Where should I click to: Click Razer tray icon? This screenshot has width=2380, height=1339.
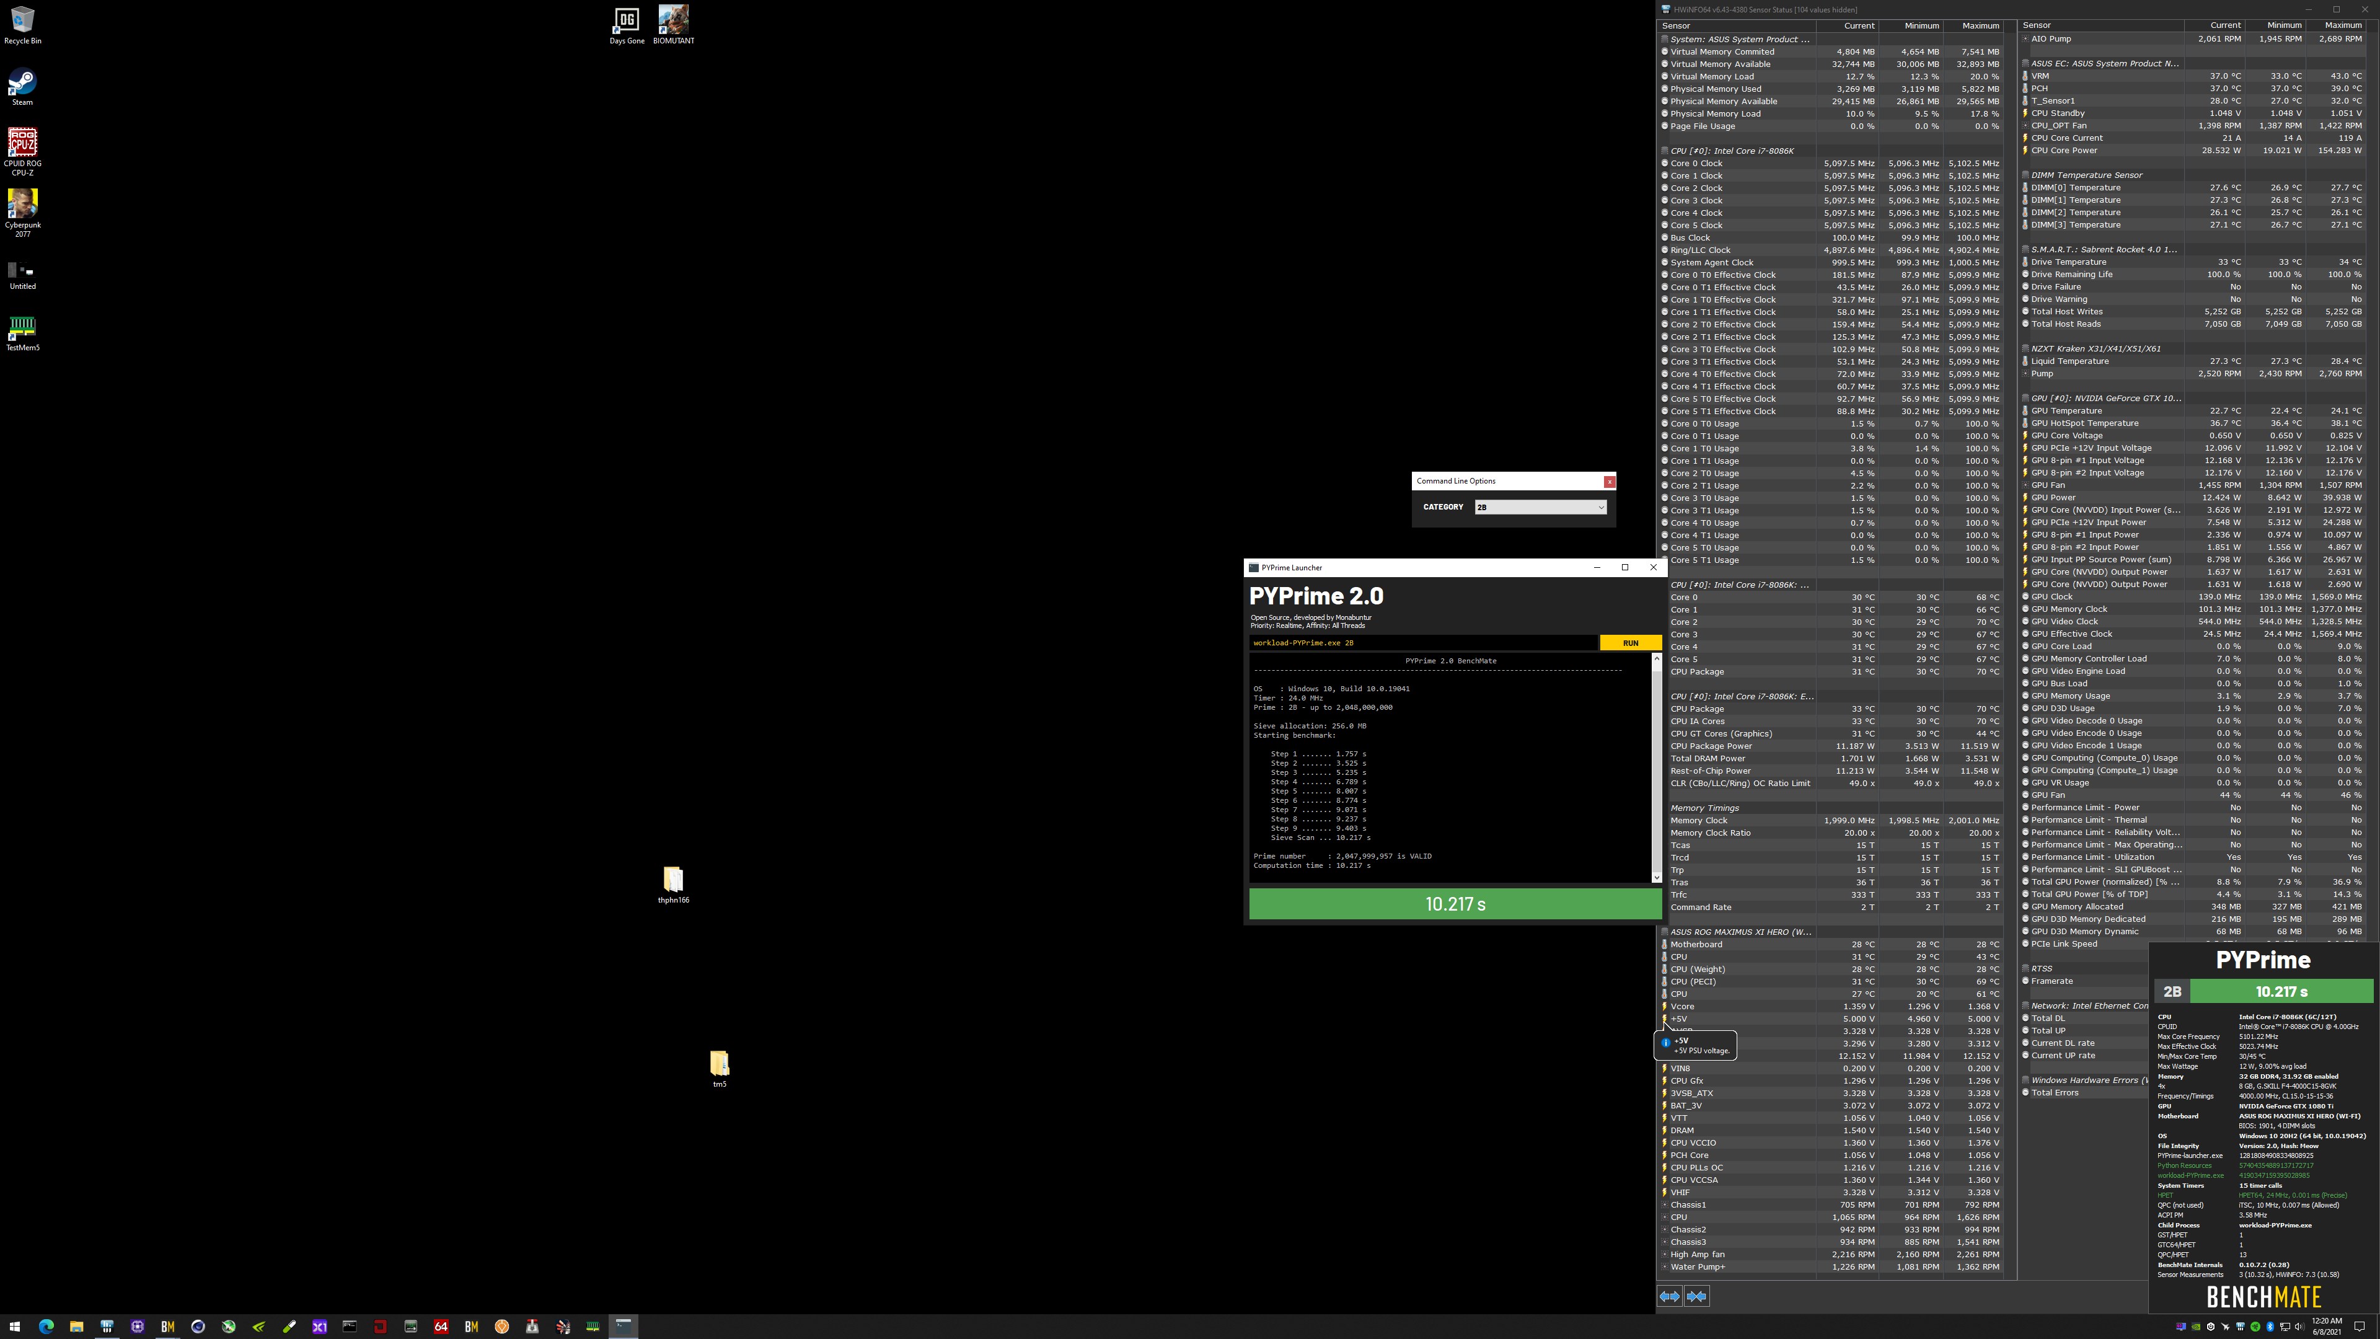pos(2255,1327)
